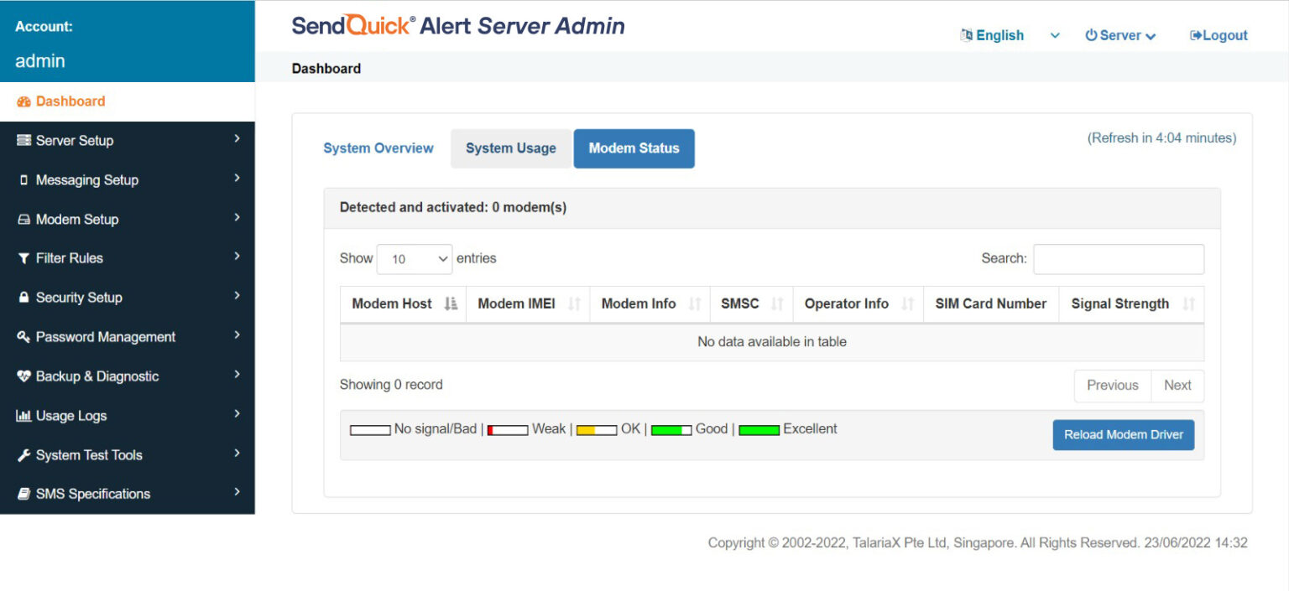Open the Show entries dropdown
The width and height of the screenshot is (1289, 591).
(x=415, y=259)
